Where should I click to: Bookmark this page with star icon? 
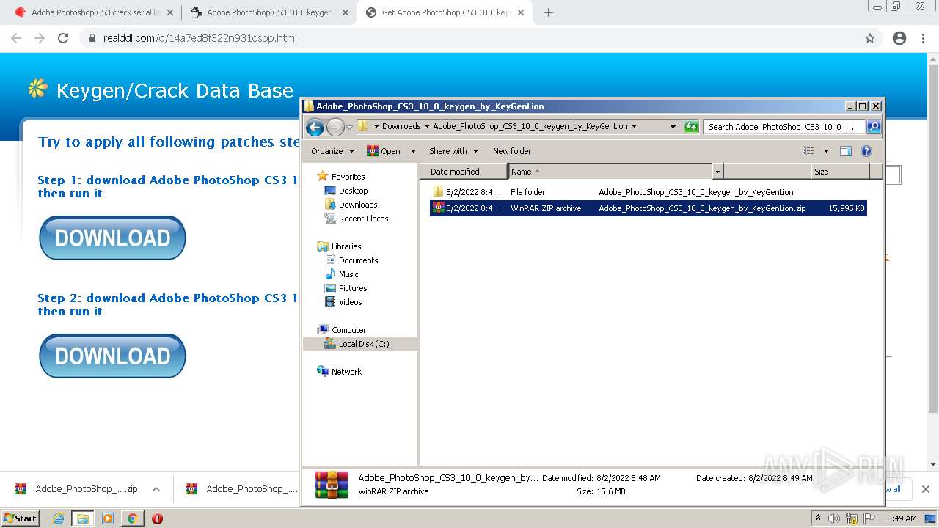coord(870,38)
